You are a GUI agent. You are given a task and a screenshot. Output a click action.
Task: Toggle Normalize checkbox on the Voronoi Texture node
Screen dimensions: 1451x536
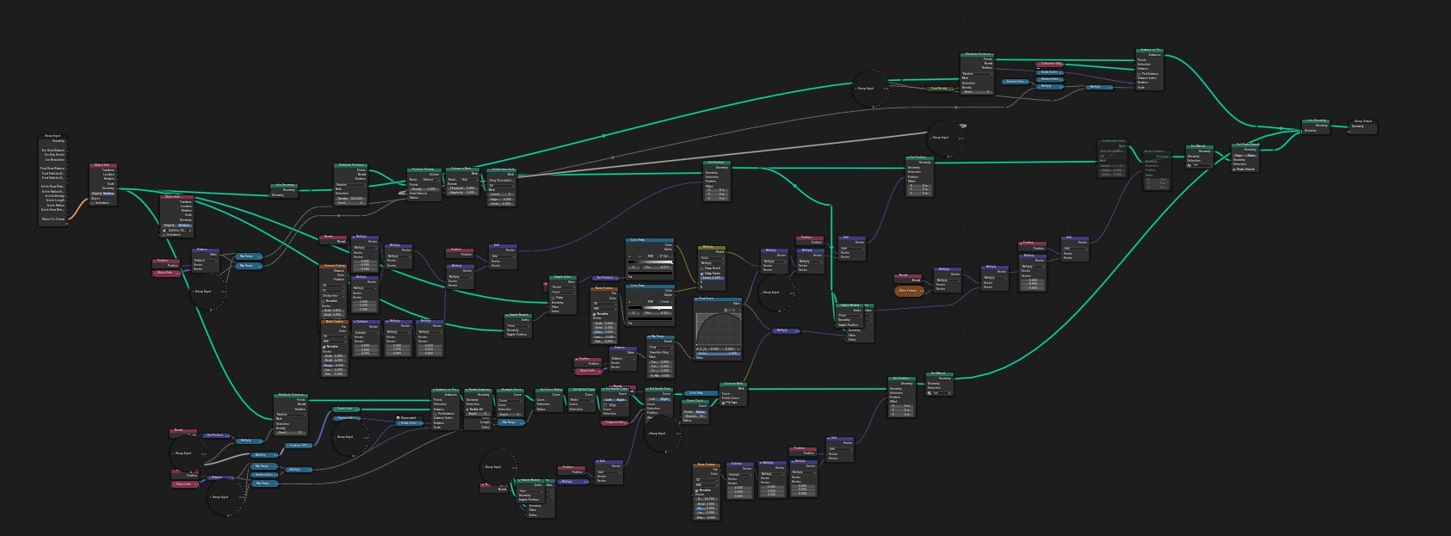(324, 300)
